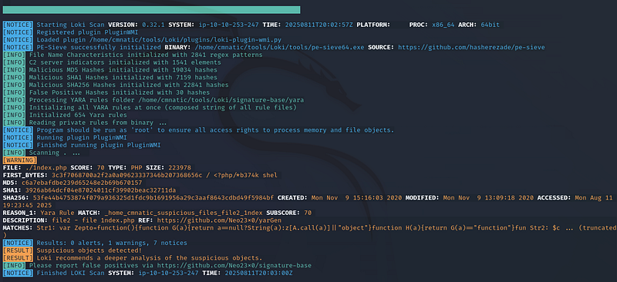Click the MD5 hash c6a7ebafdbe239d65248e2b69b670157
The height and width of the screenshot is (282, 617).
tap(82, 183)
